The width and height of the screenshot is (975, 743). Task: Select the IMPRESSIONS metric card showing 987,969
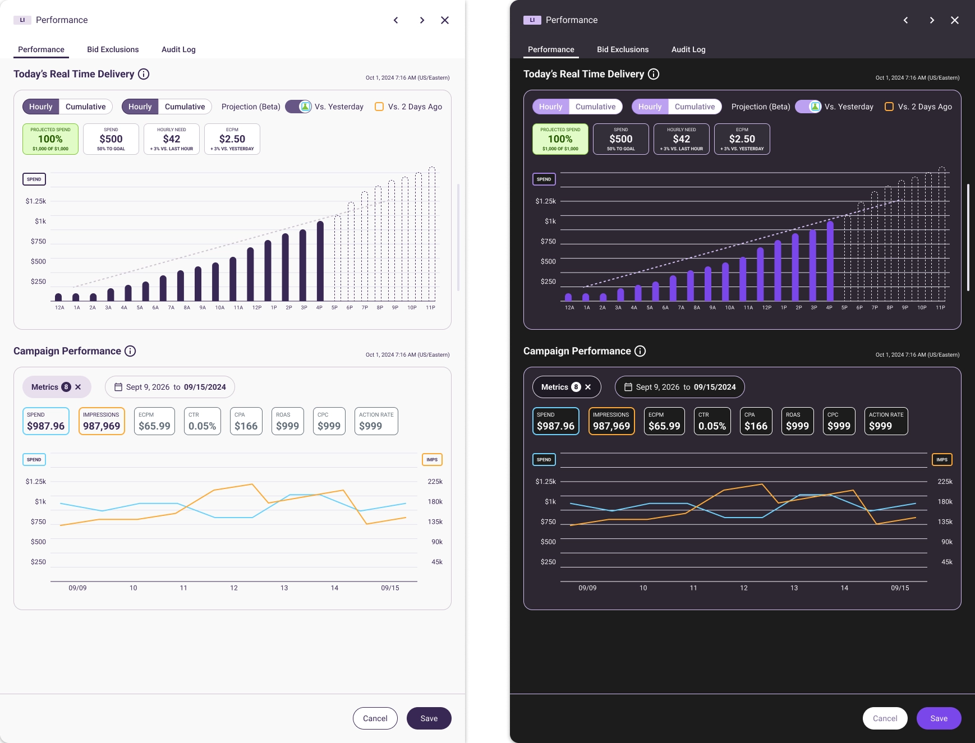tap(101, 421)
